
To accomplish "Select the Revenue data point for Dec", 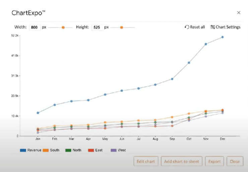I will [x=223, y=37].
